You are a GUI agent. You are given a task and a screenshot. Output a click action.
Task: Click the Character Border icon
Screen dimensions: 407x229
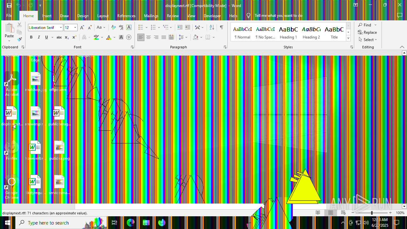point(129,27)
